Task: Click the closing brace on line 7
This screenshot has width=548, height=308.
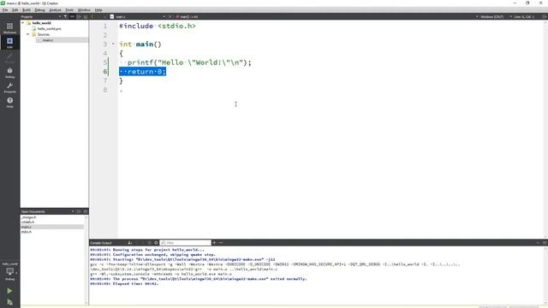Action: [x=122, y=80]
